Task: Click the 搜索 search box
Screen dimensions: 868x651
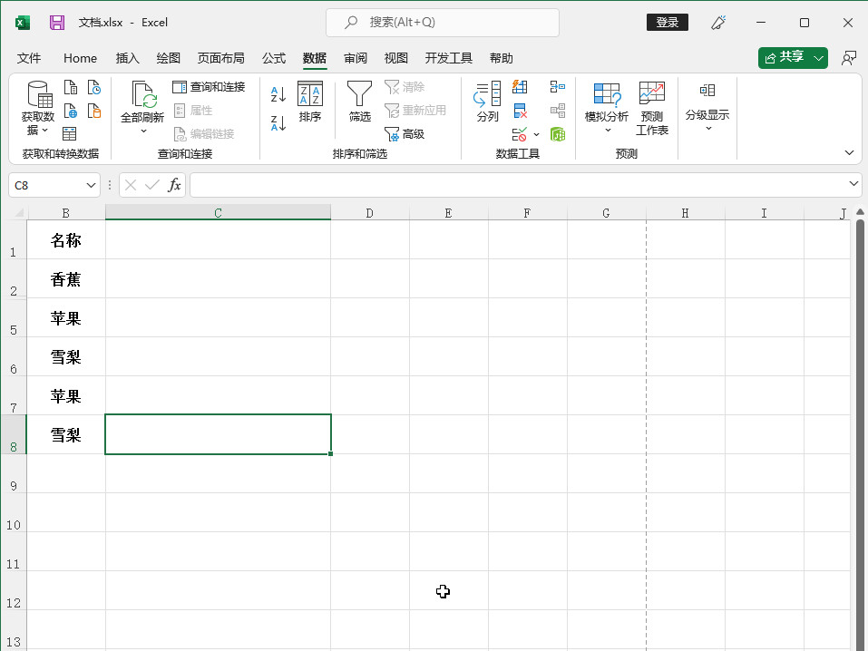Action: [443, 22]
